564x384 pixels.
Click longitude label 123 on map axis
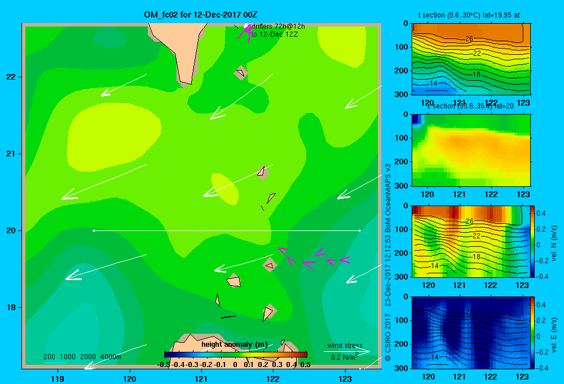pos(345,378)
